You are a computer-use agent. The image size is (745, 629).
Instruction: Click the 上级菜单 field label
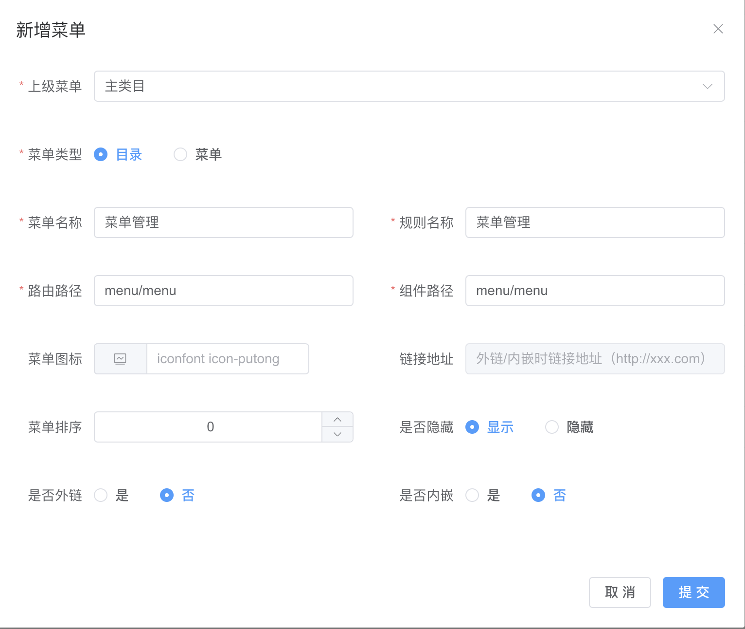point(55,86)
